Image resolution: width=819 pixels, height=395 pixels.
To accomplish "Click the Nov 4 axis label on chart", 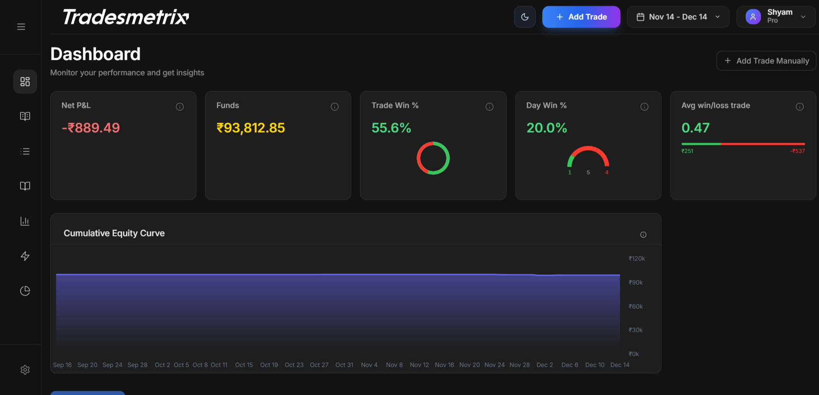I will 369,365.
